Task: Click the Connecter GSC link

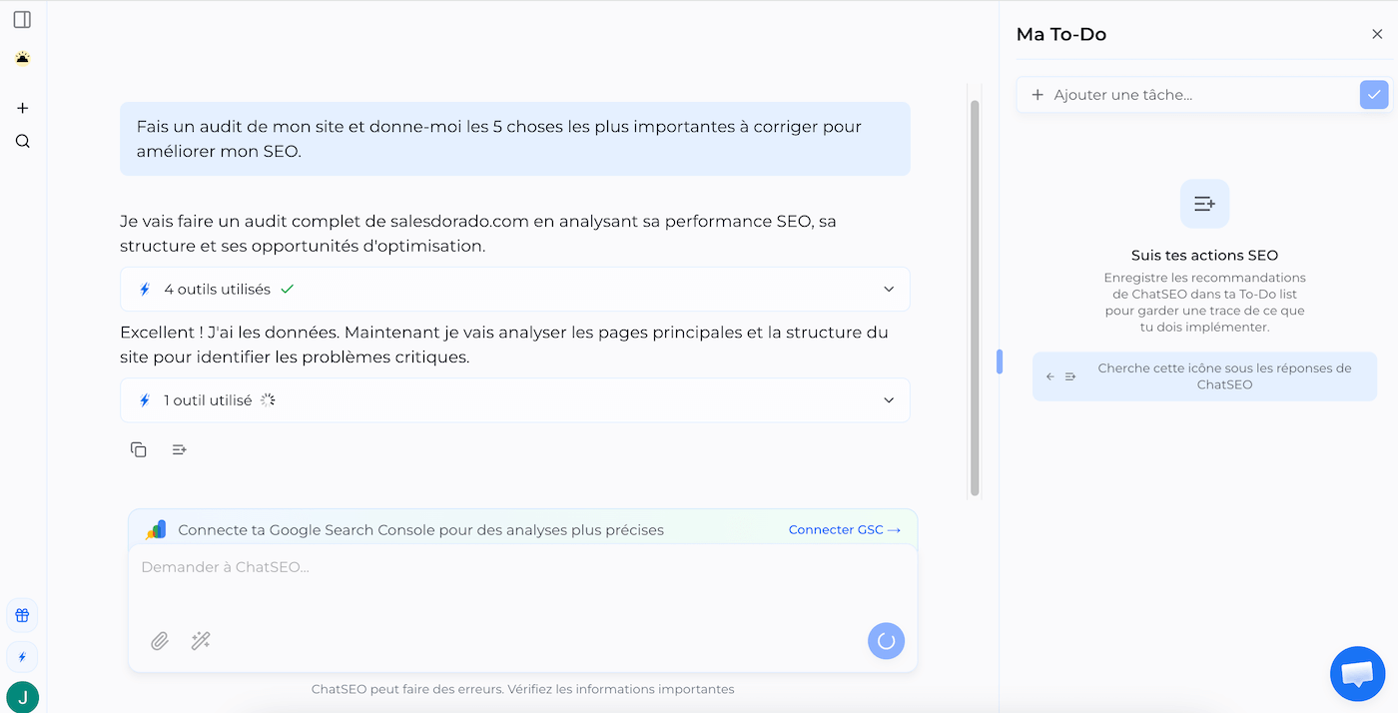Action: pyautogui.click(x=845, y=529)
